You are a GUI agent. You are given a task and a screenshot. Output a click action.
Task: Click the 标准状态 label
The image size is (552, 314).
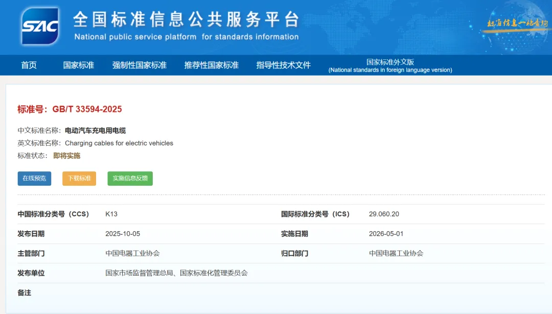(32, 156)
